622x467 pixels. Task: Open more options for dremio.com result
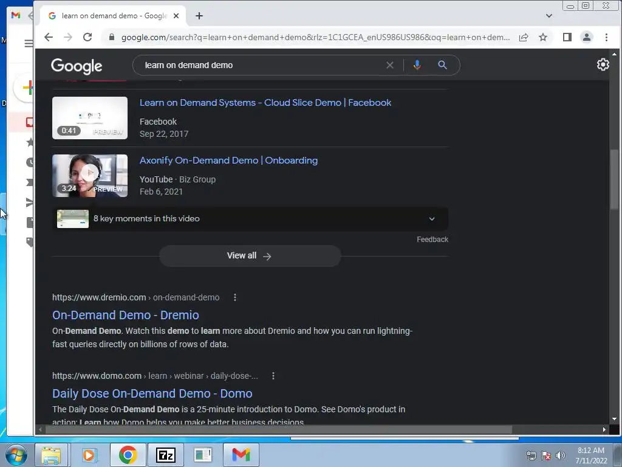(x=235, y=297)
